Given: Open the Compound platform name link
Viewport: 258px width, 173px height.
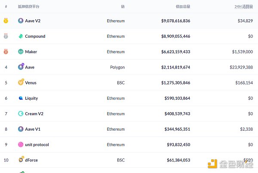Looking at the screenshot, I should coord(35,36).
